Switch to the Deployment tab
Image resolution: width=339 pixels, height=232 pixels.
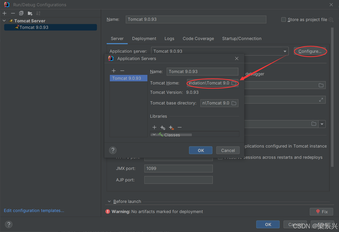144,38
